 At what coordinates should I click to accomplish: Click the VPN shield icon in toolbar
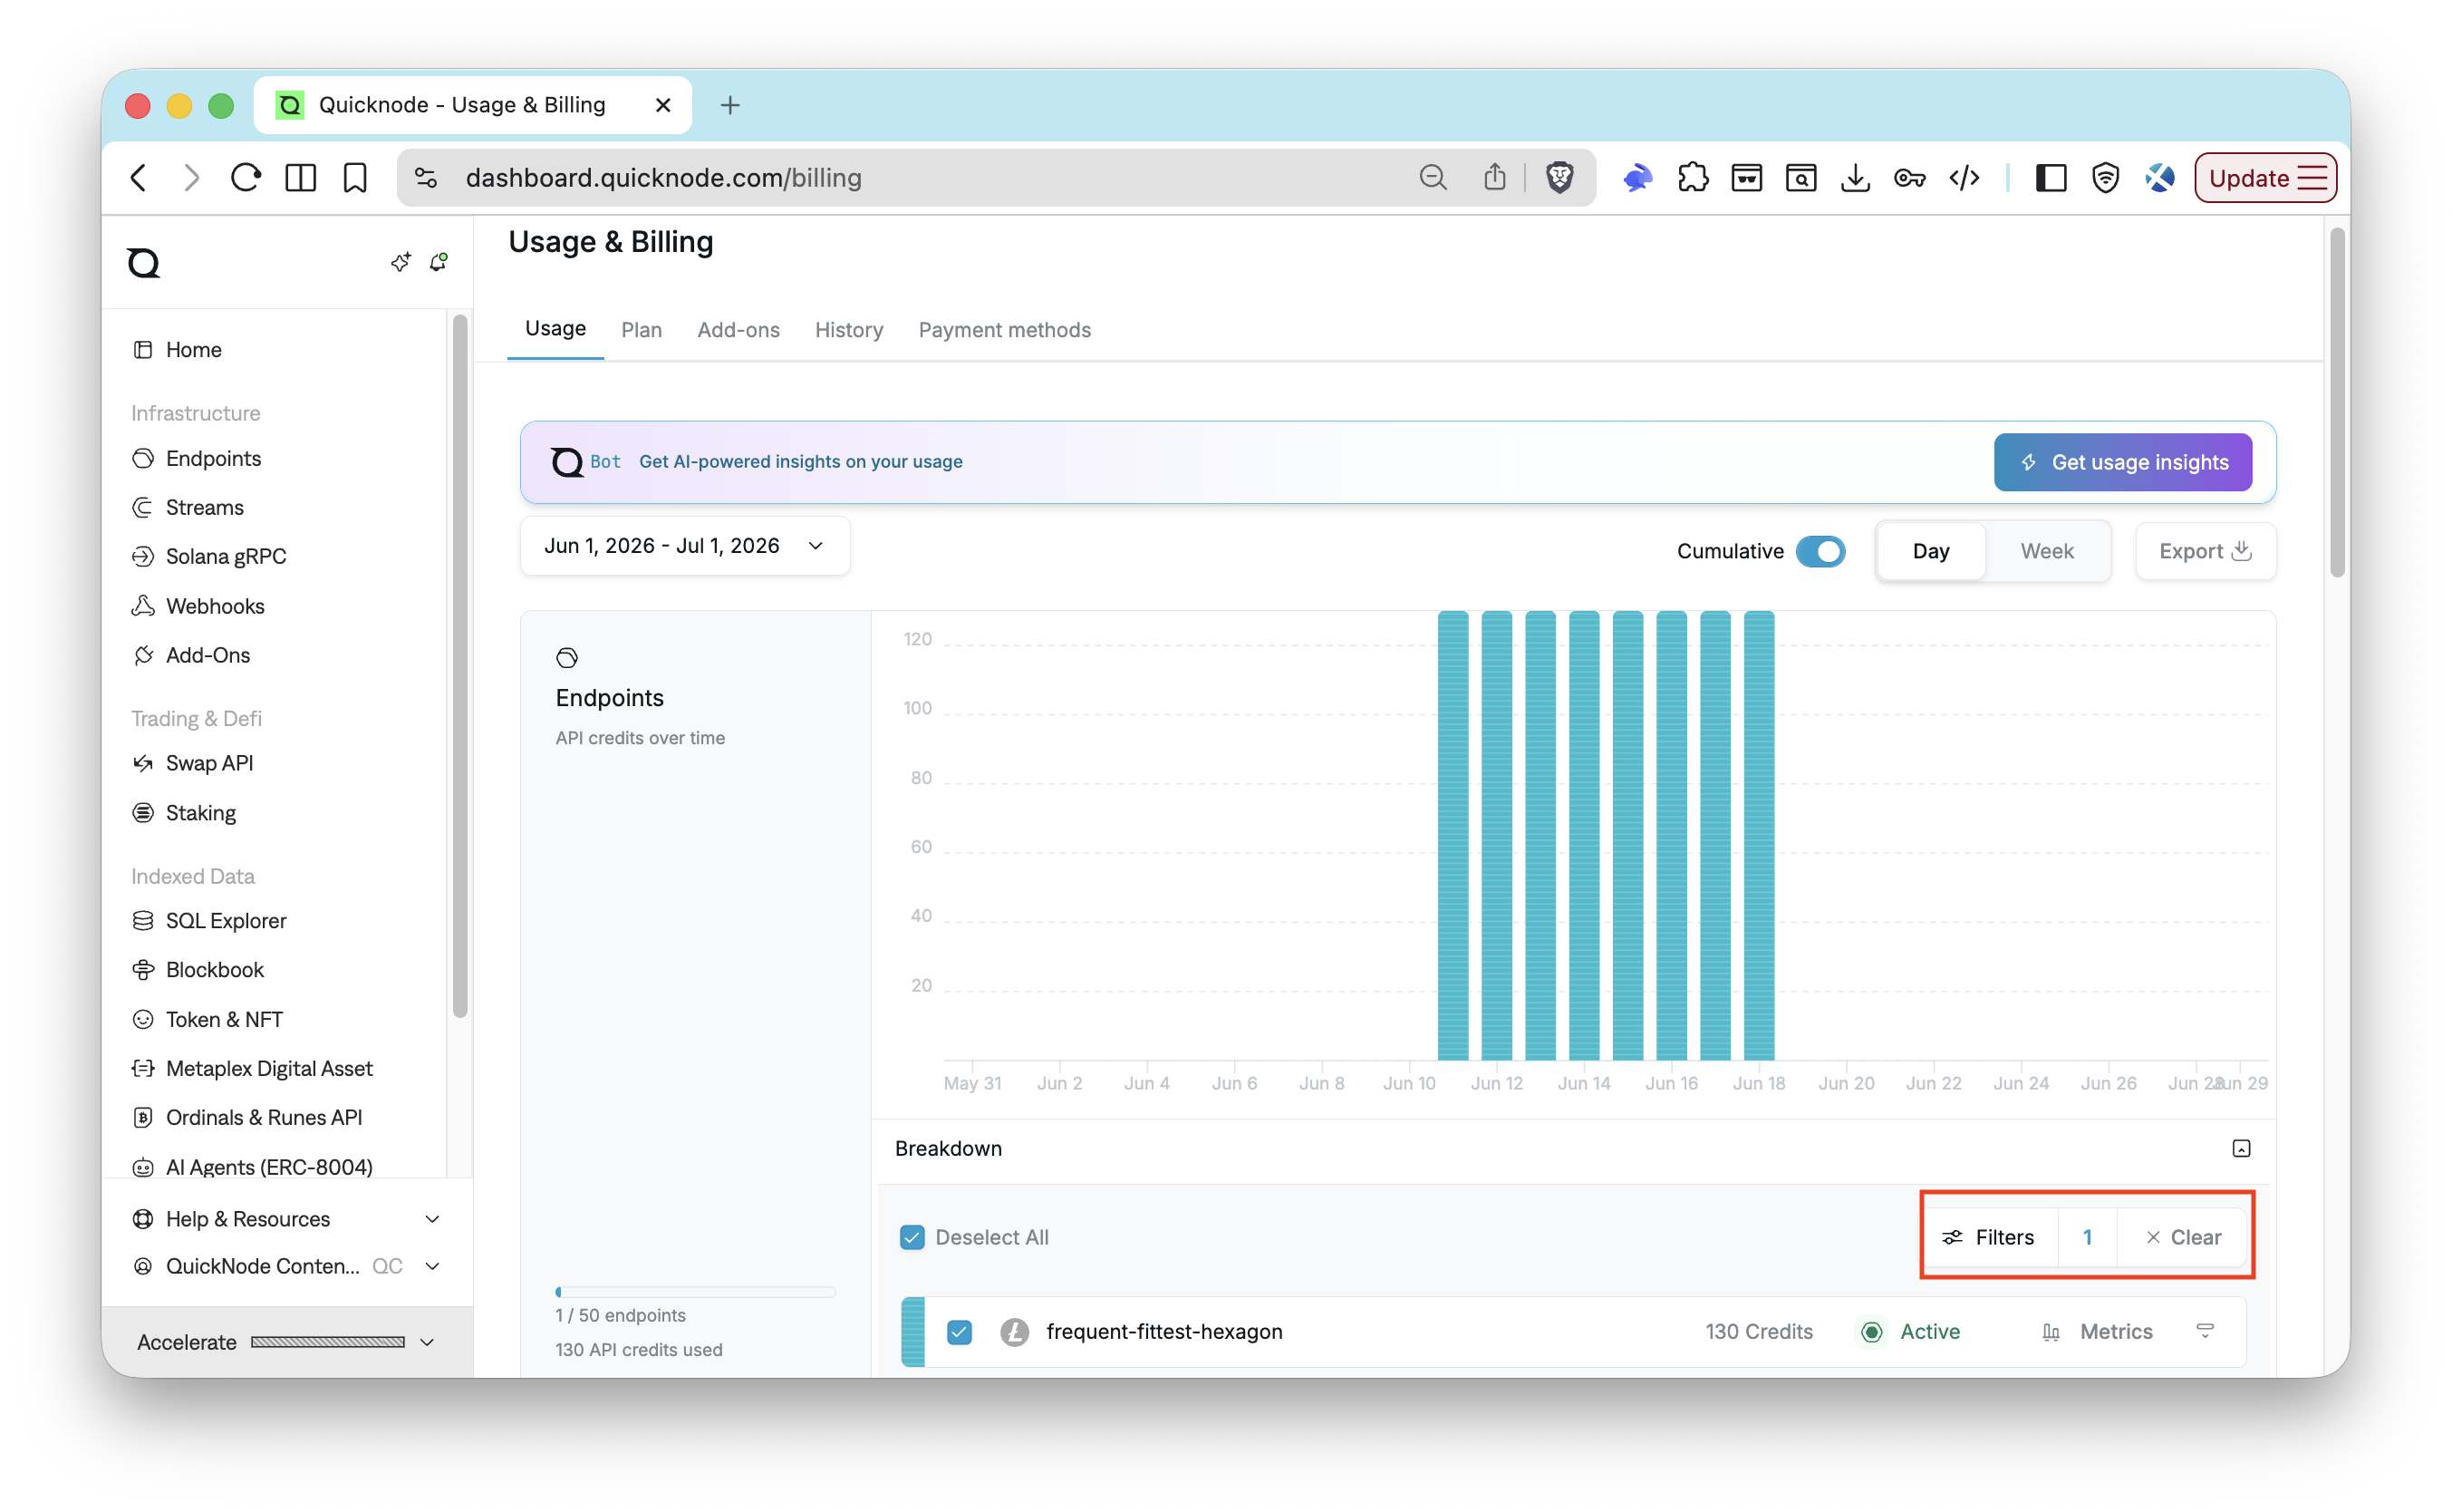coord(2105,178)
